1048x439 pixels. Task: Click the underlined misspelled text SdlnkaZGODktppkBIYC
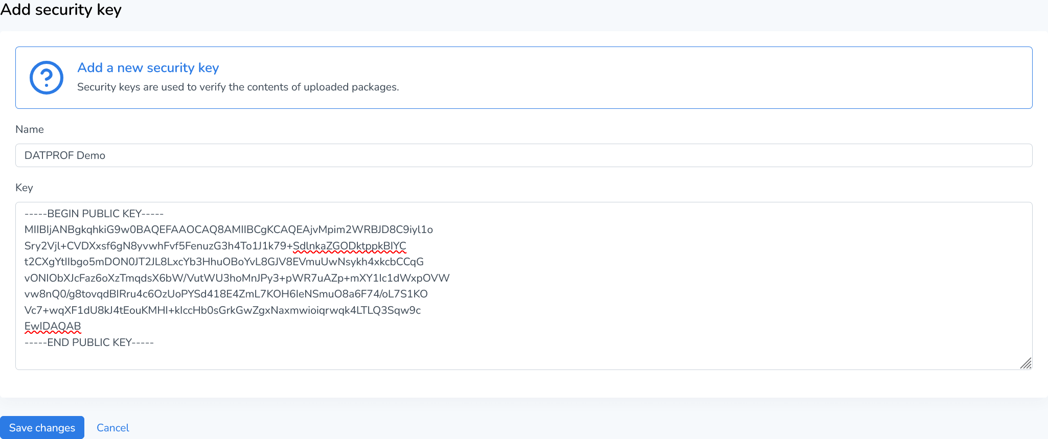350,246
